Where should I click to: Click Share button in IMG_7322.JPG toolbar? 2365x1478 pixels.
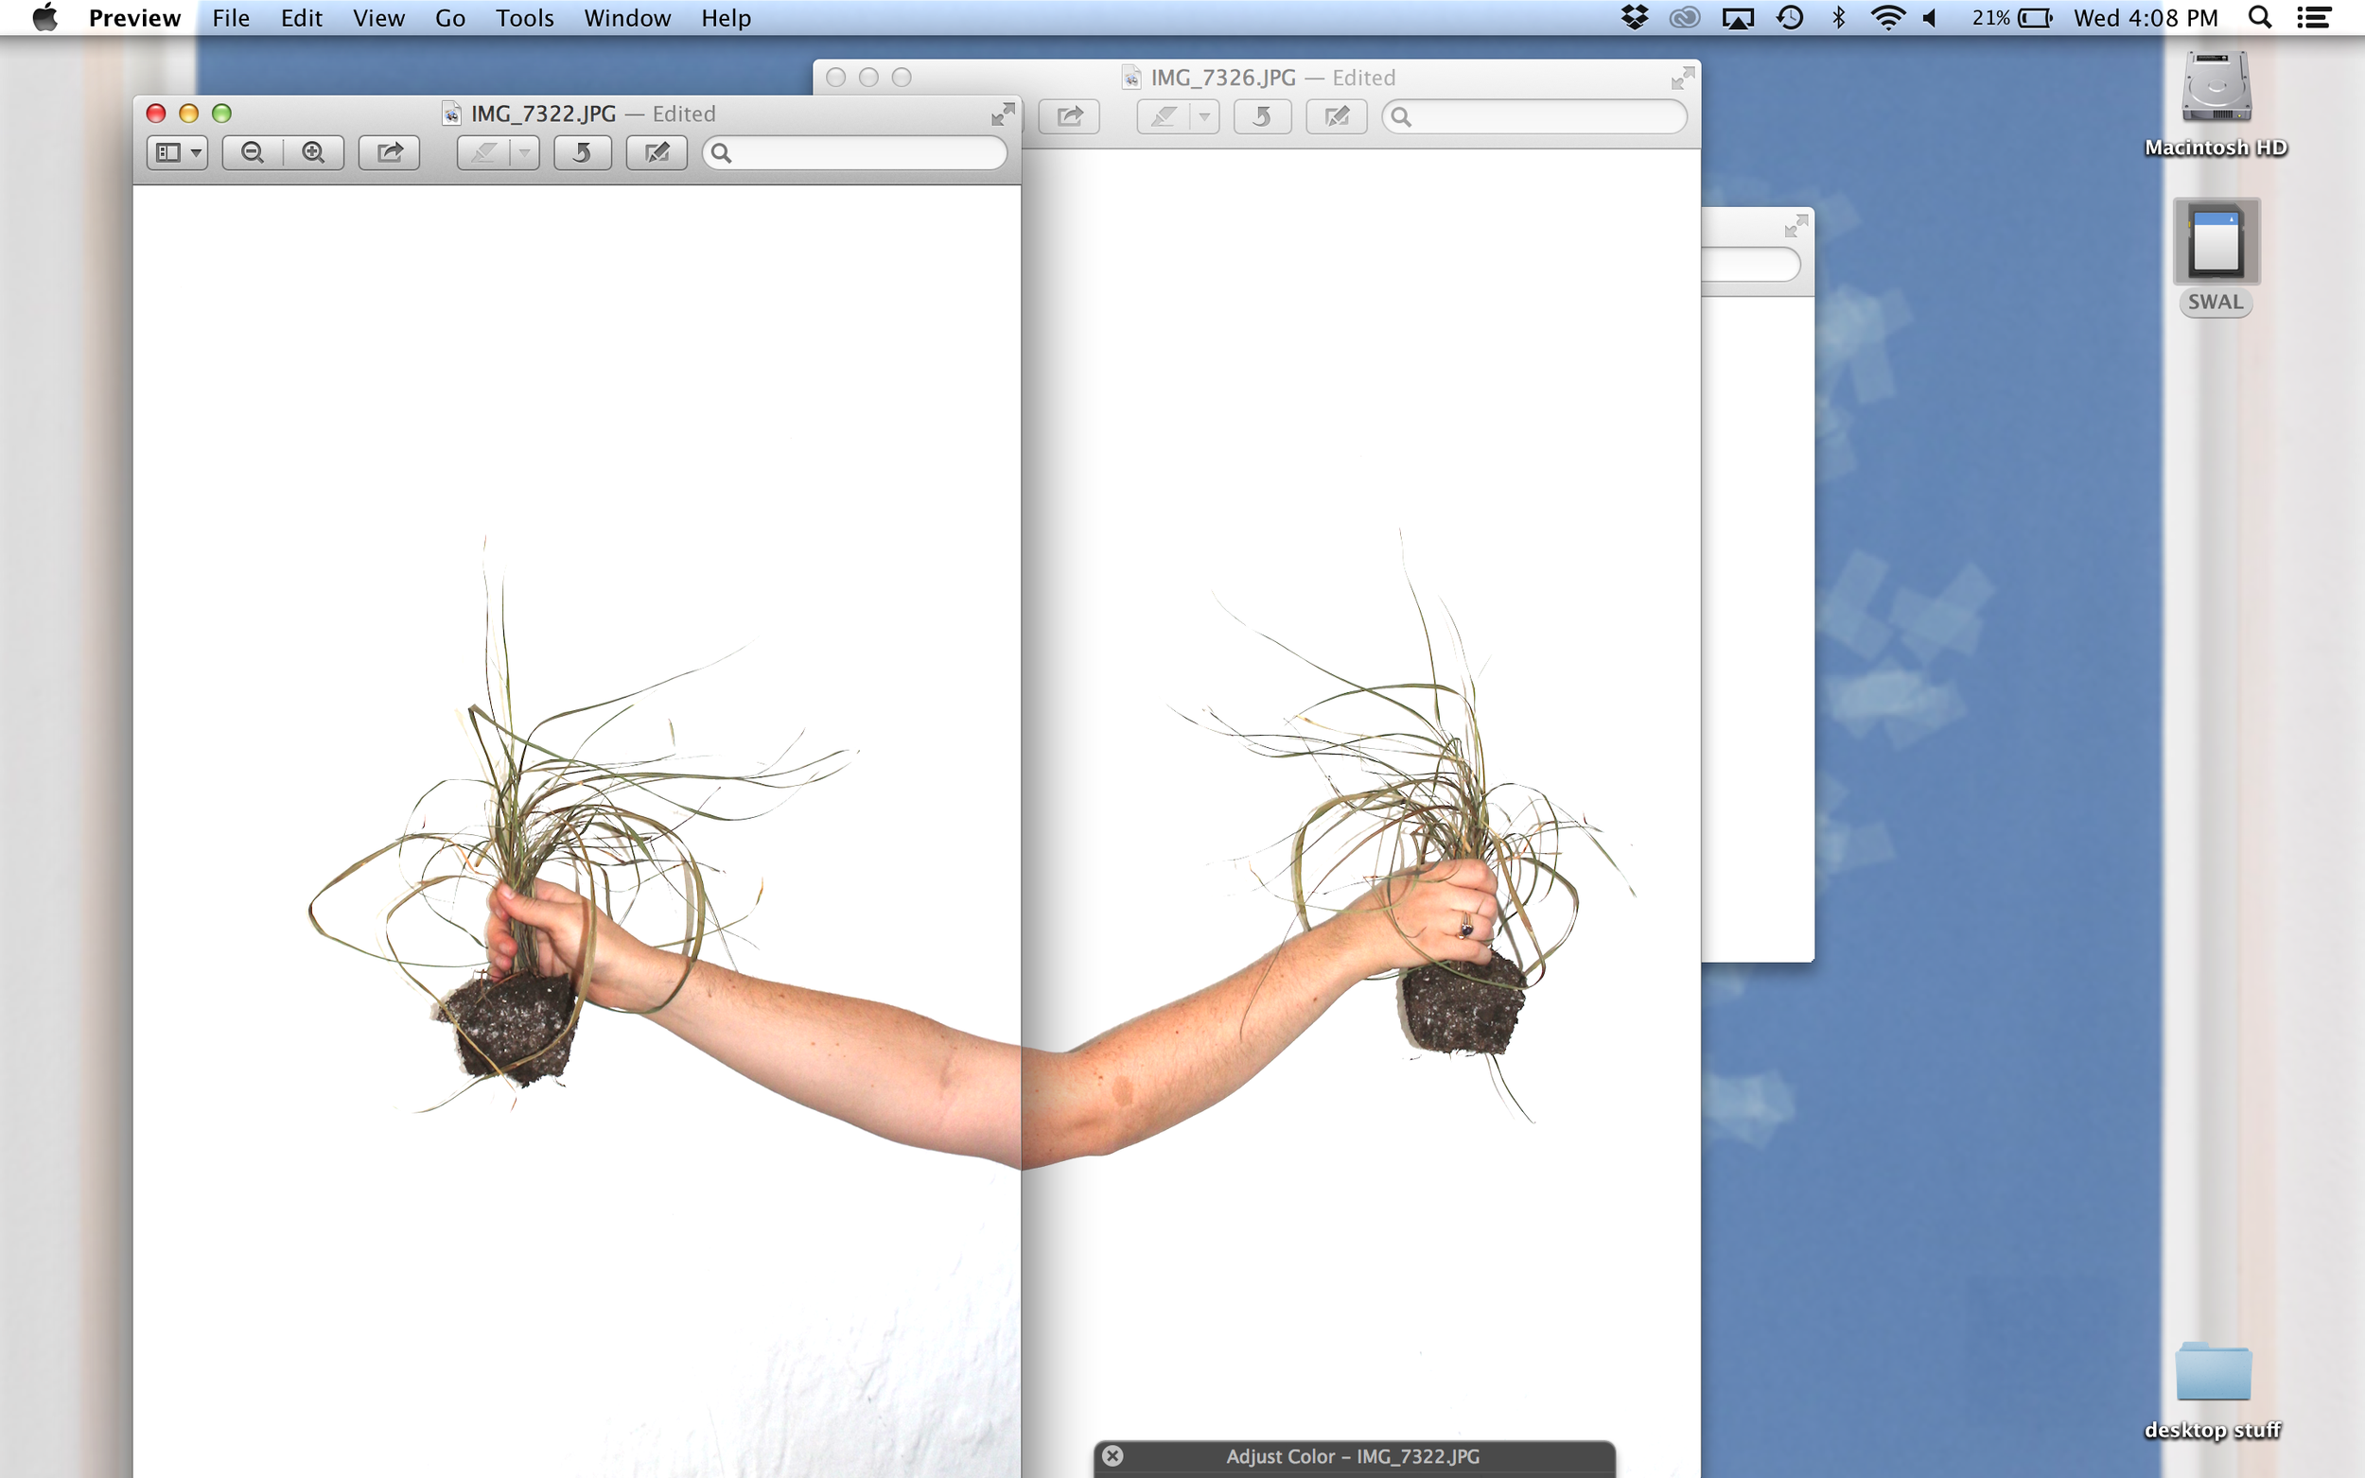(x=389, y=152)
